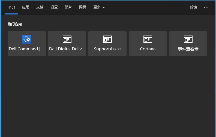Open the 事件查看器 text label
216x137 pixels.
pyautogui.click(x=188, y=49)
